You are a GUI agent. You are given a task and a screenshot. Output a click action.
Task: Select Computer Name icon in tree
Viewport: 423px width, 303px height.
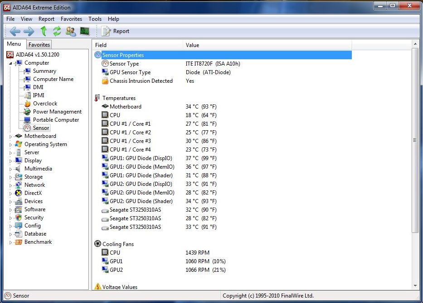click(27, 79)
